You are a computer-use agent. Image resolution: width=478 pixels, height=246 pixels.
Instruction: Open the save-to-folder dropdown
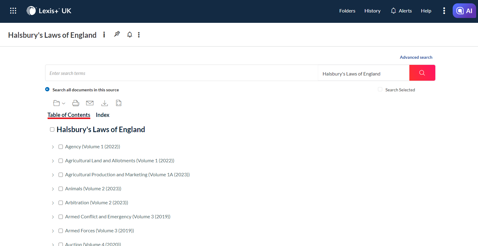click(x=59, y=103)
